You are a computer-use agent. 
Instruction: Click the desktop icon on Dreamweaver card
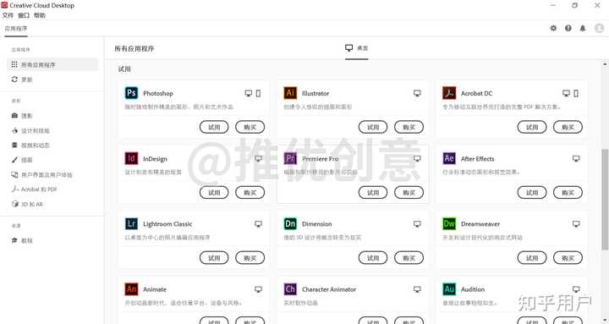tap(576, 224)
